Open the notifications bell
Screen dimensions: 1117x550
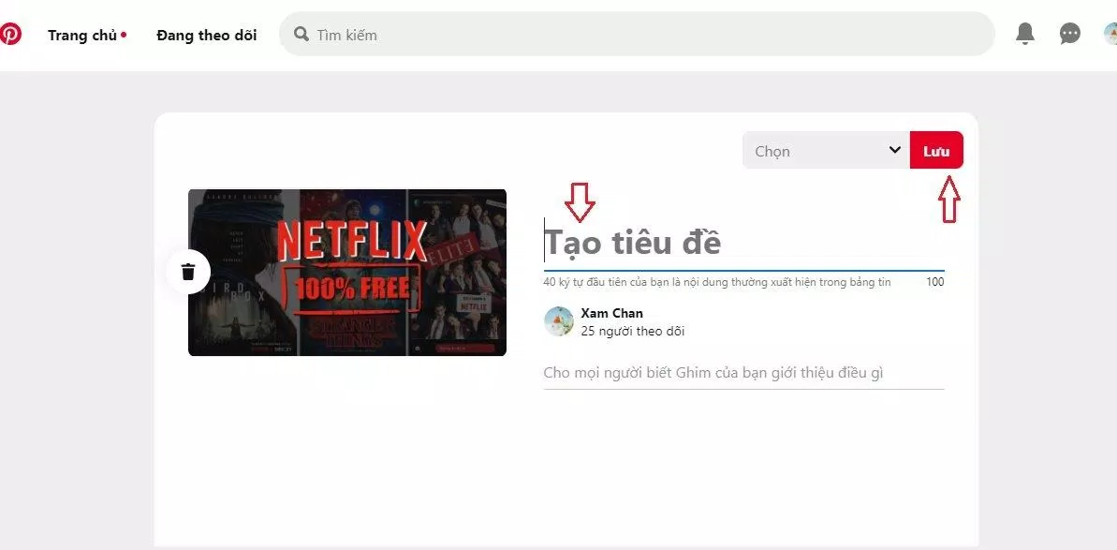[1025, 34]
